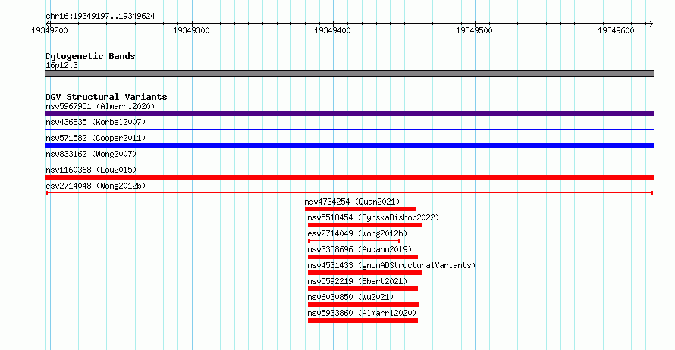Click the gray 16p12.3 cytogenetic band bar
Image resolution: width=675 pixels, height=350 pixels.
click(x=349, y=73)
